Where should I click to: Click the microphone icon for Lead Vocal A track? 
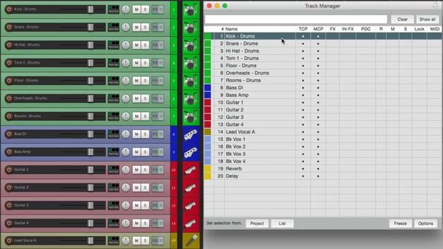click(190, 241)
